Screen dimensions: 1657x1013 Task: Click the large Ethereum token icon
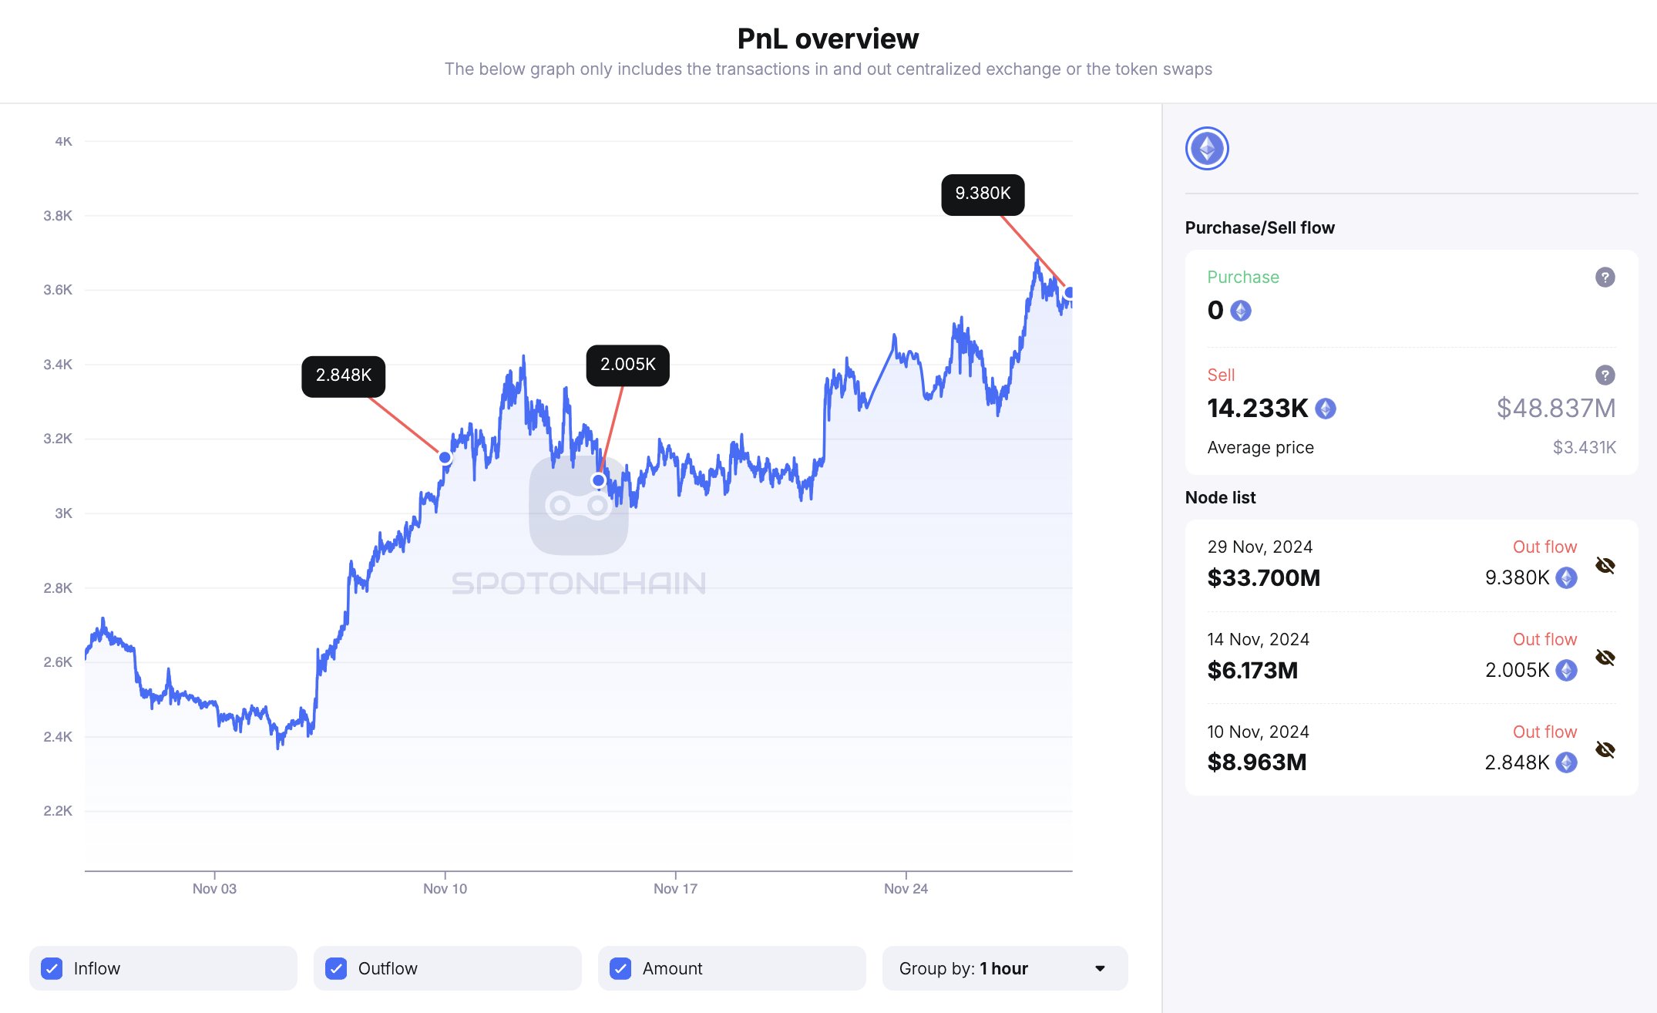coord(1206,149)
